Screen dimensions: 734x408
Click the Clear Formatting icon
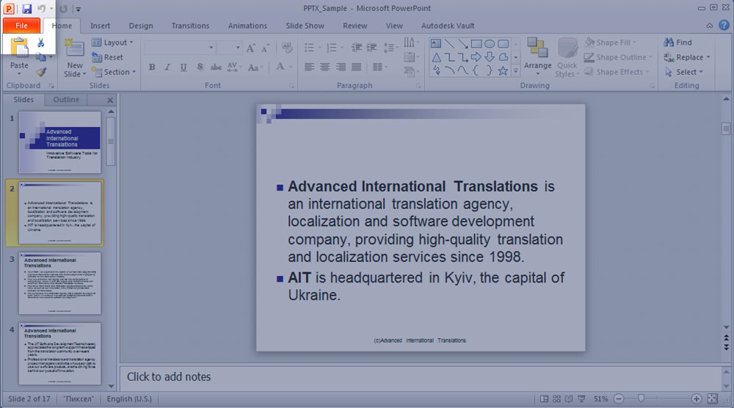pyautogui.click(x=287, y=48)
